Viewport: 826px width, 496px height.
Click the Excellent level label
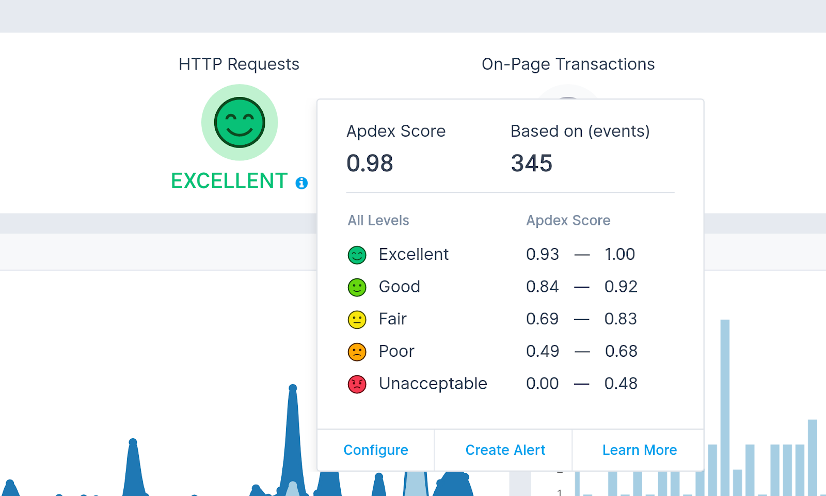click(x=414, y=254)
